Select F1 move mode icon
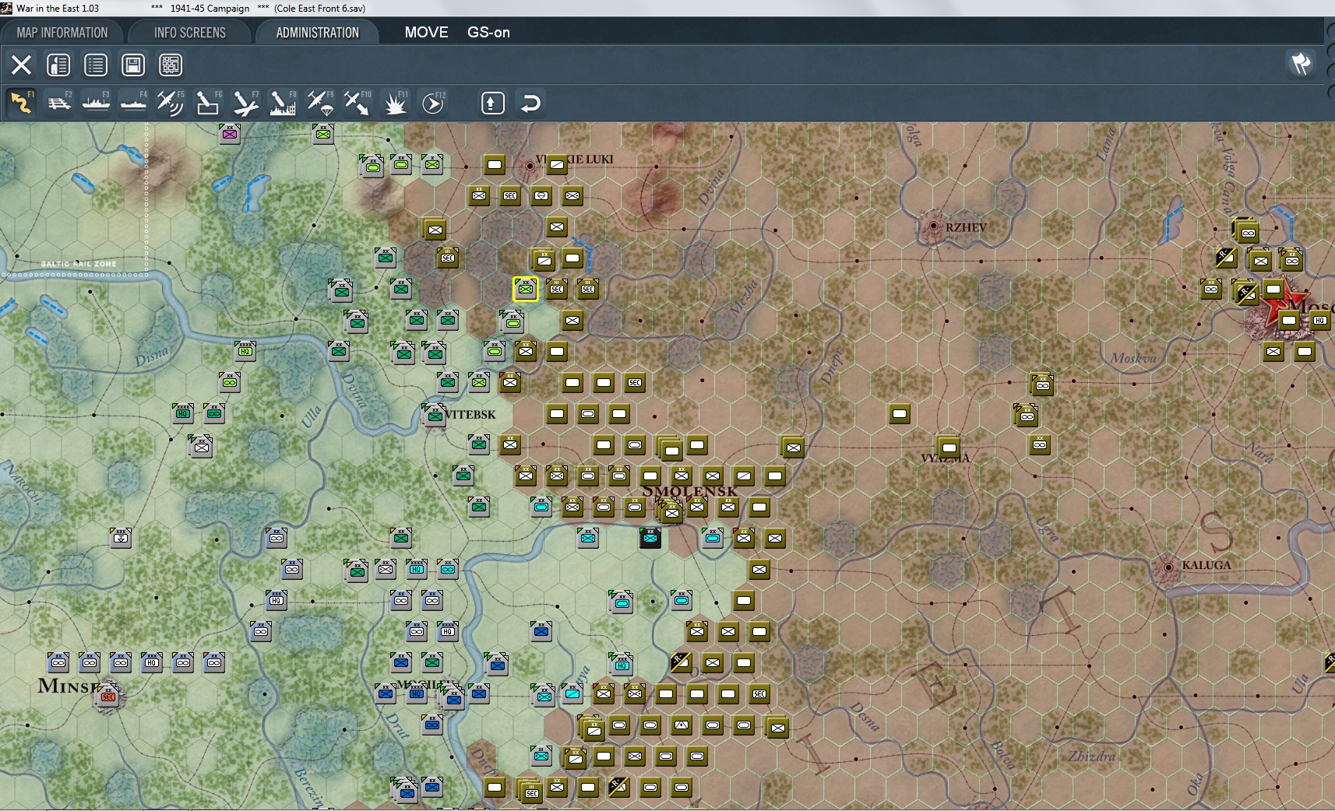1335x811 pixels. [x=21, y=103]
